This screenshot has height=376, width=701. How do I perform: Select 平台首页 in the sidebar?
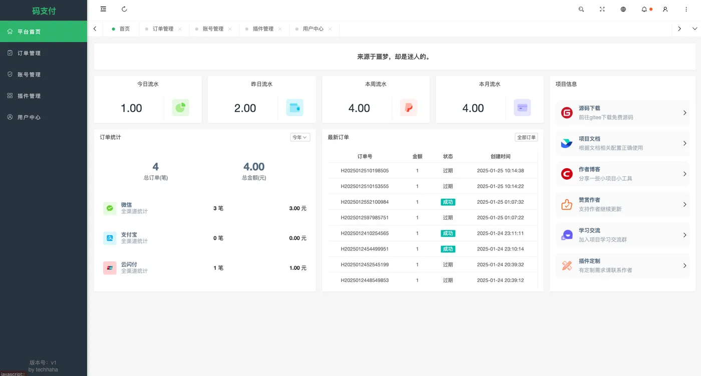[44, 32]
